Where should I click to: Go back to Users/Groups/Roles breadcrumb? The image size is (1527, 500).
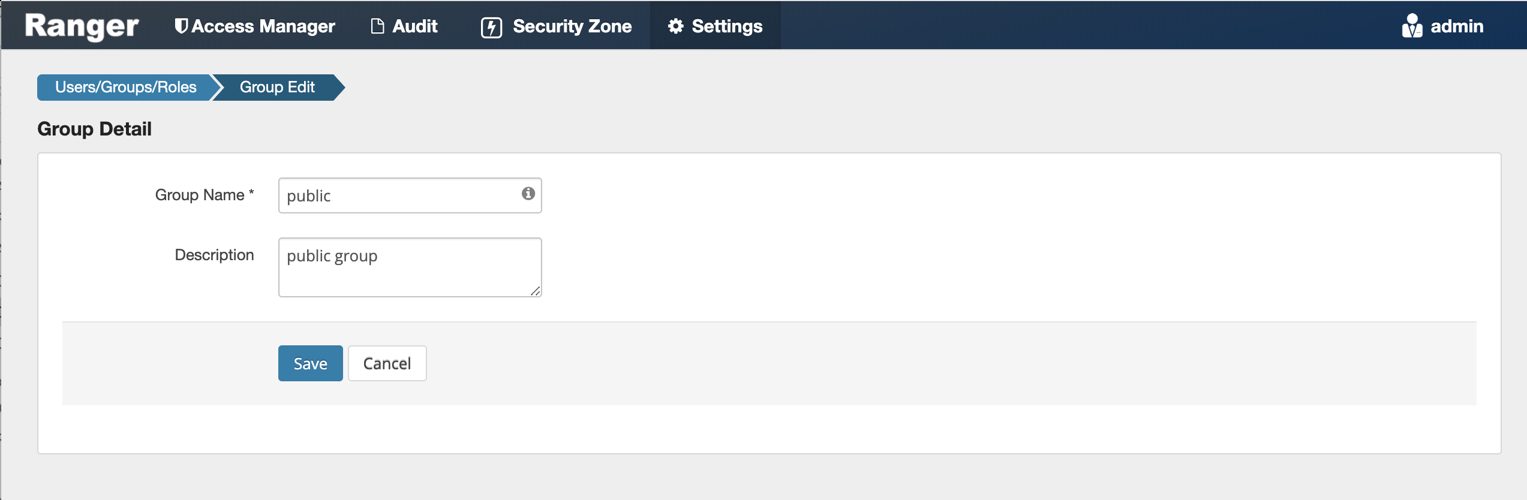coord(125,88)
